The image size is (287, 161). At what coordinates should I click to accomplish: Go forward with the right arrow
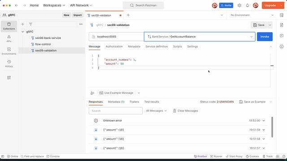coord(25,5)
